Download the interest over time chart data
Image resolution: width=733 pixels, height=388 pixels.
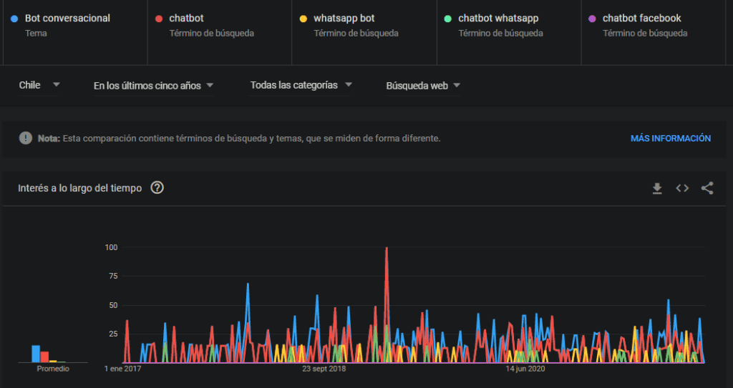coord(657,188)
